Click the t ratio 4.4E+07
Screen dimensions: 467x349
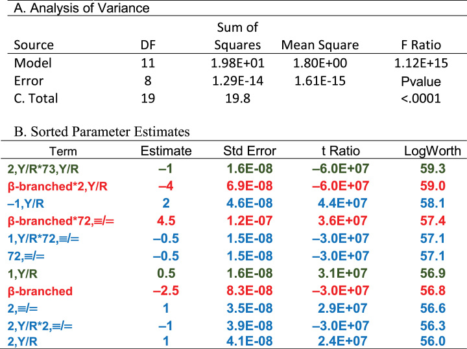pyautogui.click(x=342, y=203)
